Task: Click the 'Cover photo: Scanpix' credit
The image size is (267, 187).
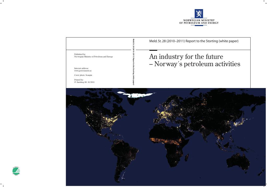Action: click(x=83, y=75)
